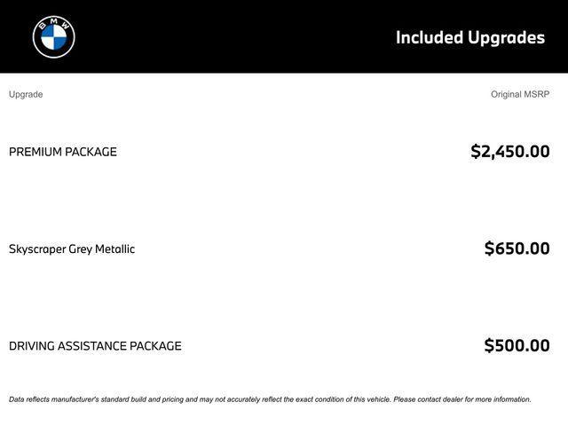Screen dimensions: 568x426
Task: Select the Upgrade column header
Action: [x=26, y=94]
